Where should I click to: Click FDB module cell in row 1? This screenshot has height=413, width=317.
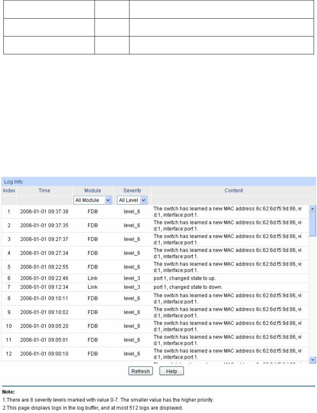pos(93,211)
